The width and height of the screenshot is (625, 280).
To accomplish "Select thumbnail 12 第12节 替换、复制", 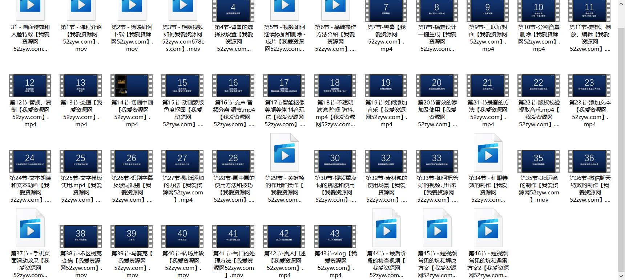I will (30, 86).
